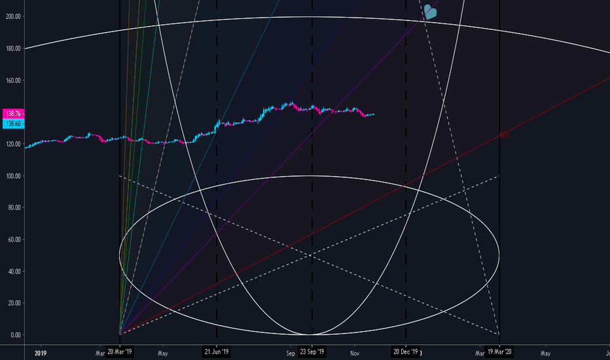Click the Nov month label on time axis
Image resolution: width=610 pixels, height=360 pixels.
354,353
